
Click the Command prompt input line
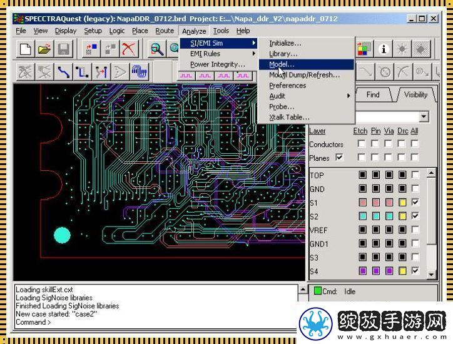[x=156, y=322]
